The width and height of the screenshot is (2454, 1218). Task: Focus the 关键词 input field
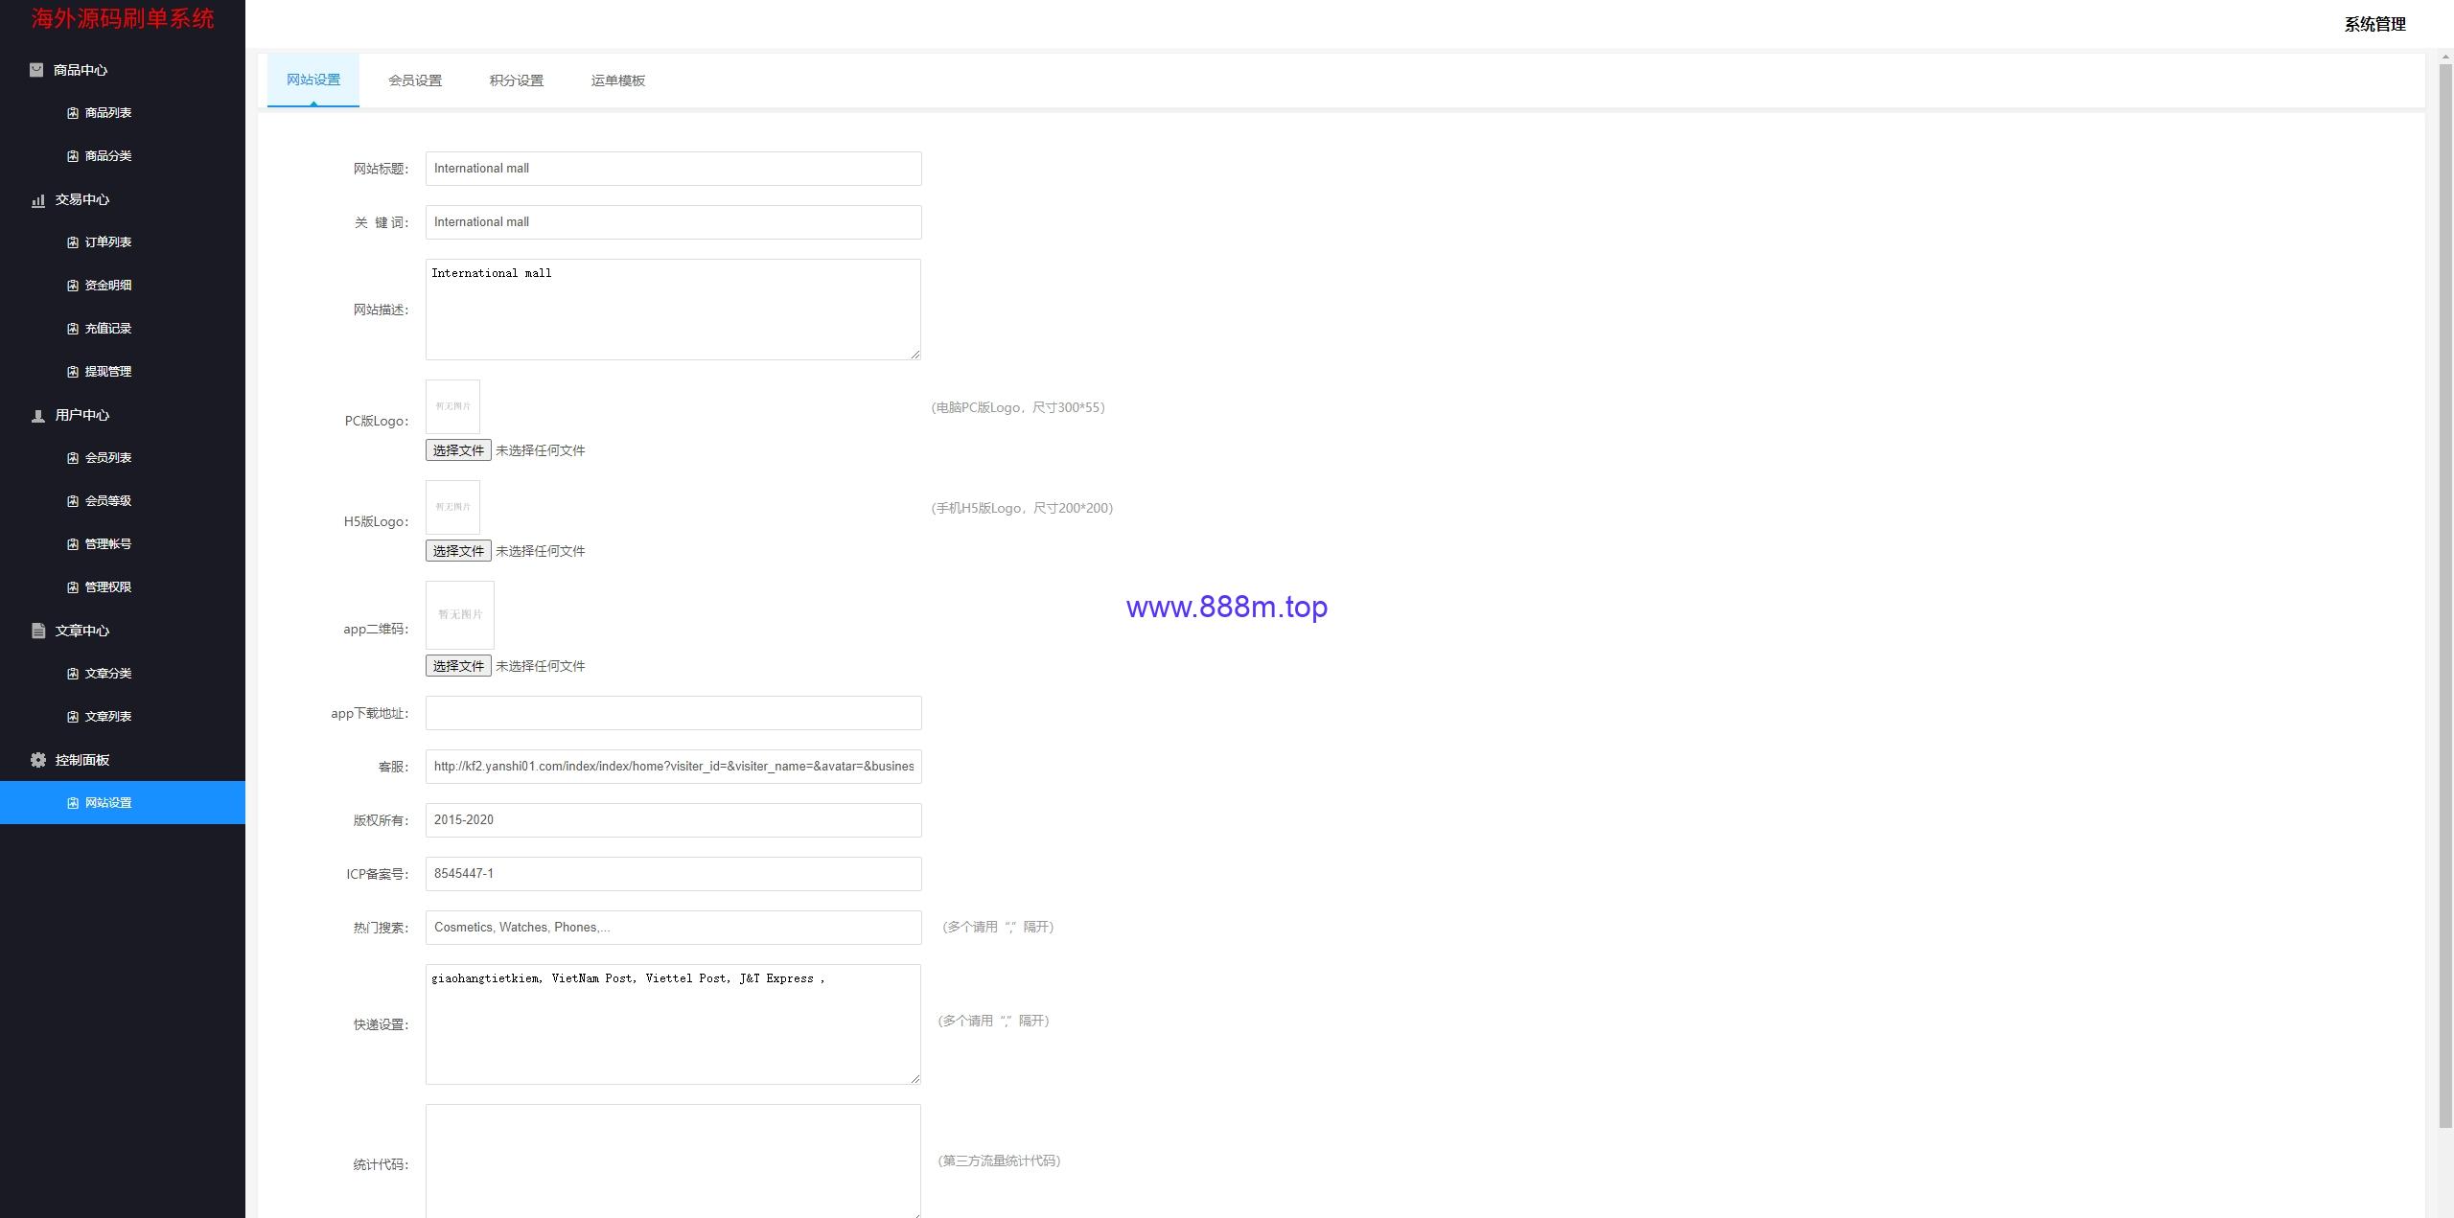(673, 222)
